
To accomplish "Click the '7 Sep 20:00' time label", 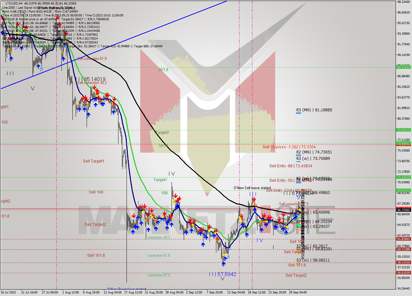I will pos(215,292).
